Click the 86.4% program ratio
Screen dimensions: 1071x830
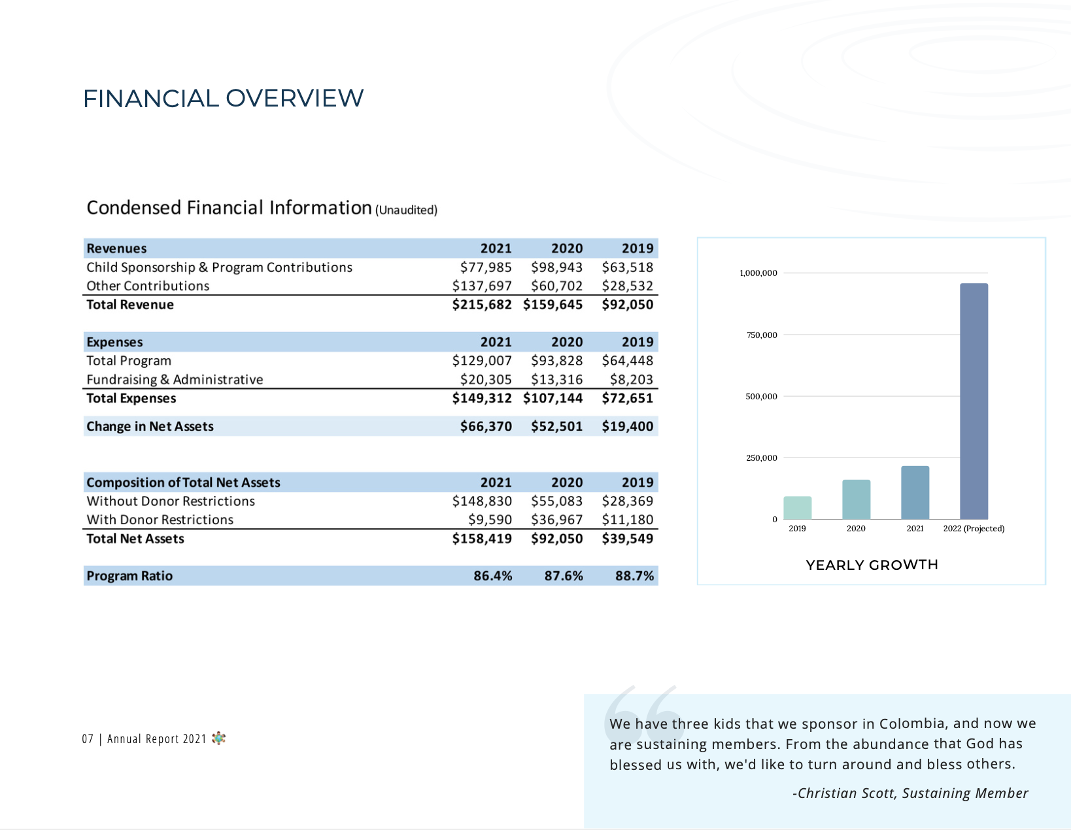(493, 576)
